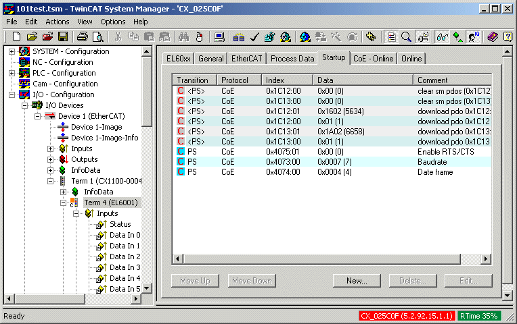Image resolution: width=517 pixels, height=324 pixels.
Task: Click the startup list horizontal scrollbar
Action: [x=335, y=259]
